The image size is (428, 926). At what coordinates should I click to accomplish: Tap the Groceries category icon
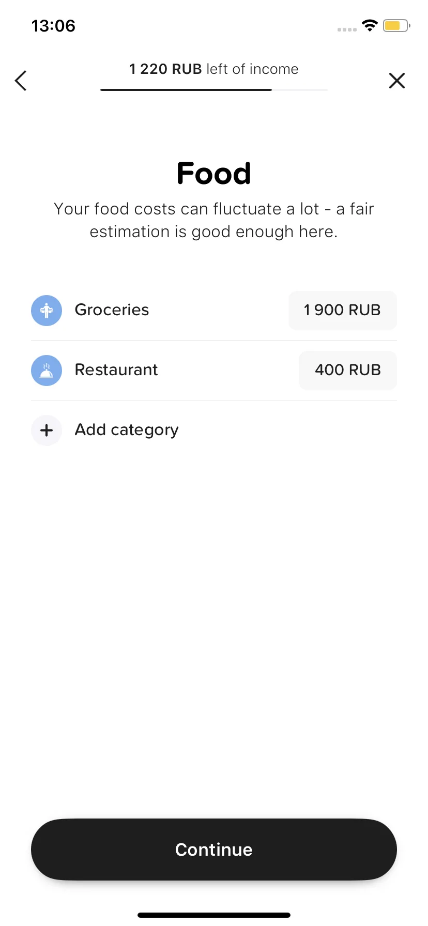[x=47, y=311]
